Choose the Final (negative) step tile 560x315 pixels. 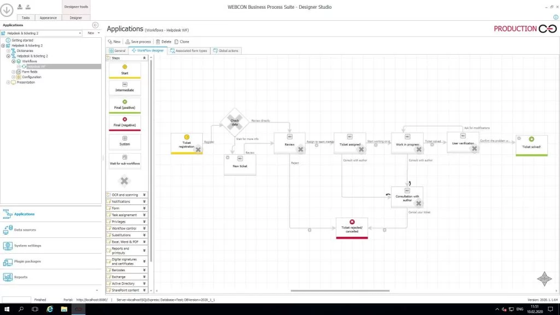125,123
